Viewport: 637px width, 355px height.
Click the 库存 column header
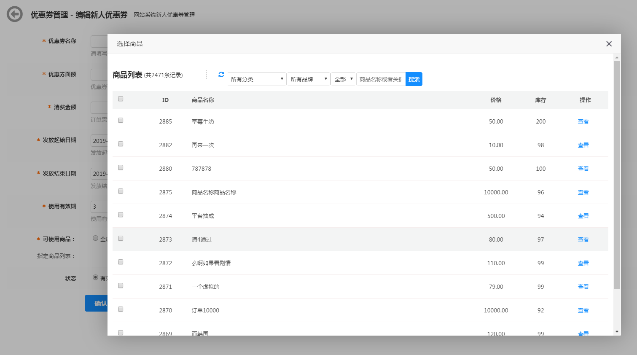[540, 100]
